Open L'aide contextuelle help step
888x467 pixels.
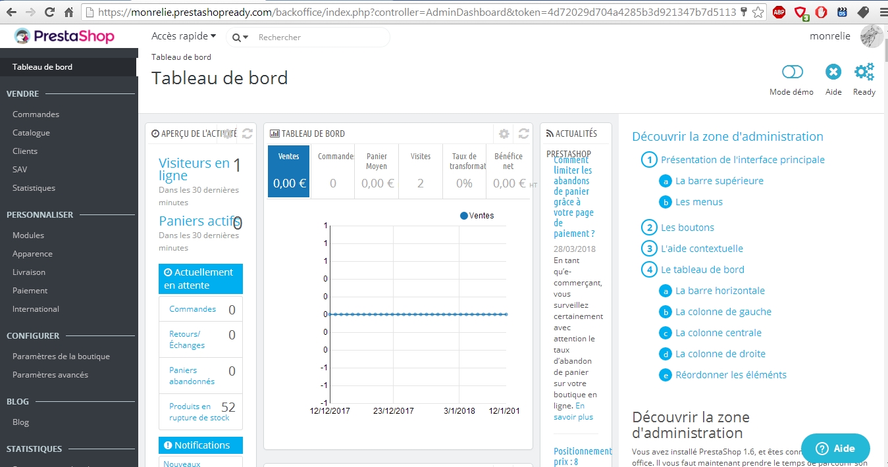(702, 249)
